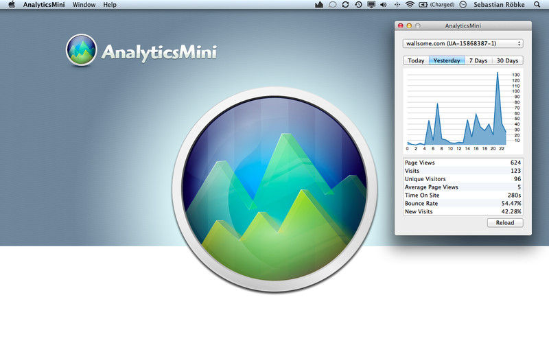Switch to the 7 Days tab
Image resolution: width=549 pixels, height=343 pixels.
click(x=478, y=60)
